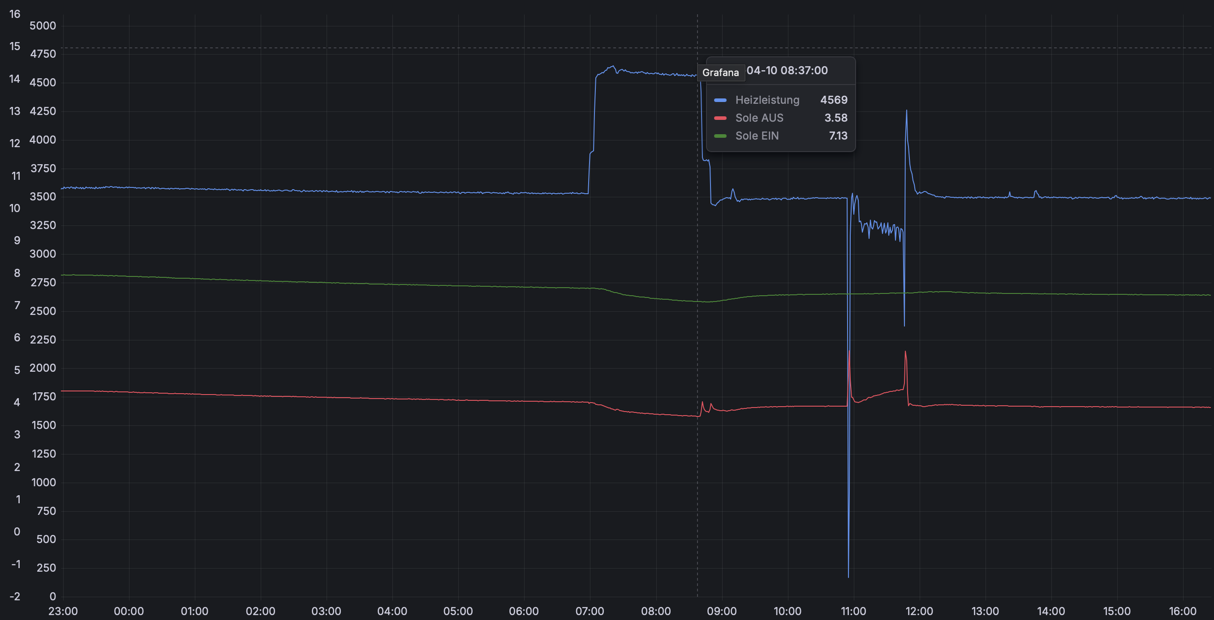Click the Heizleistung value 4569
Viewport: 1214px width, 620px height.
tap(834, 100)
